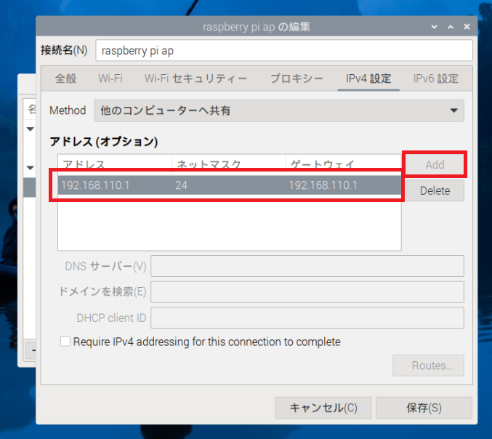492x439 pixels.
Task: Switch to the 全般 tab
Action: [66, 78]
